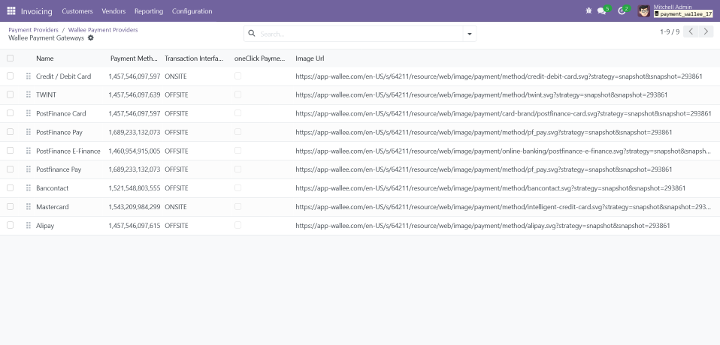Select the Bancontact row checkbox

pyautogui.click(x=10, y=188)
